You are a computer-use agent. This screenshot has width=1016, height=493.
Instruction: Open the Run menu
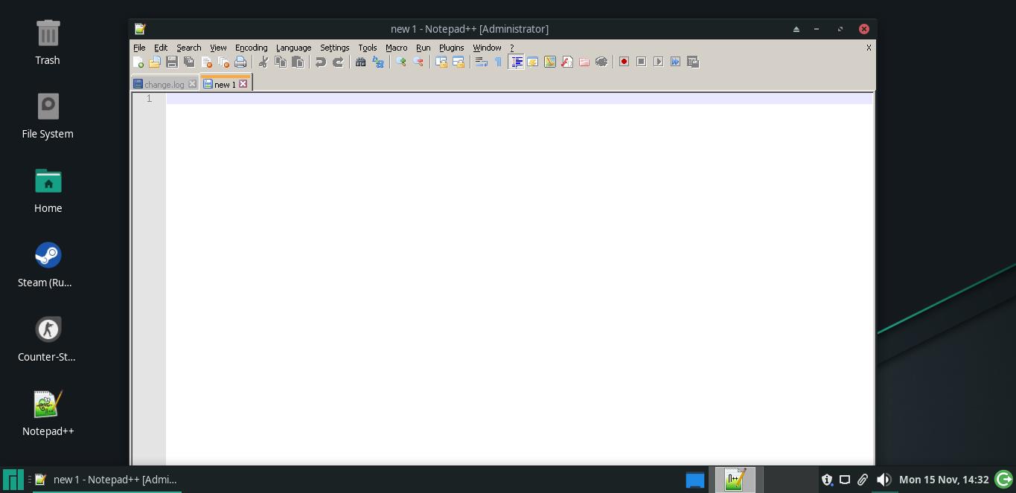point(424,48)
